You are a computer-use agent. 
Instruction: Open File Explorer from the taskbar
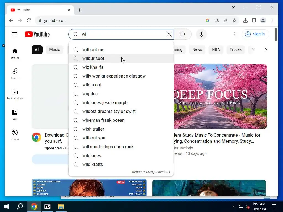[x=61, y=206]
